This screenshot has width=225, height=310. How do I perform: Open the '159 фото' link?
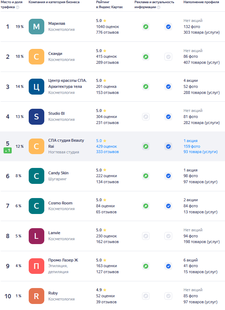(192, 147)
